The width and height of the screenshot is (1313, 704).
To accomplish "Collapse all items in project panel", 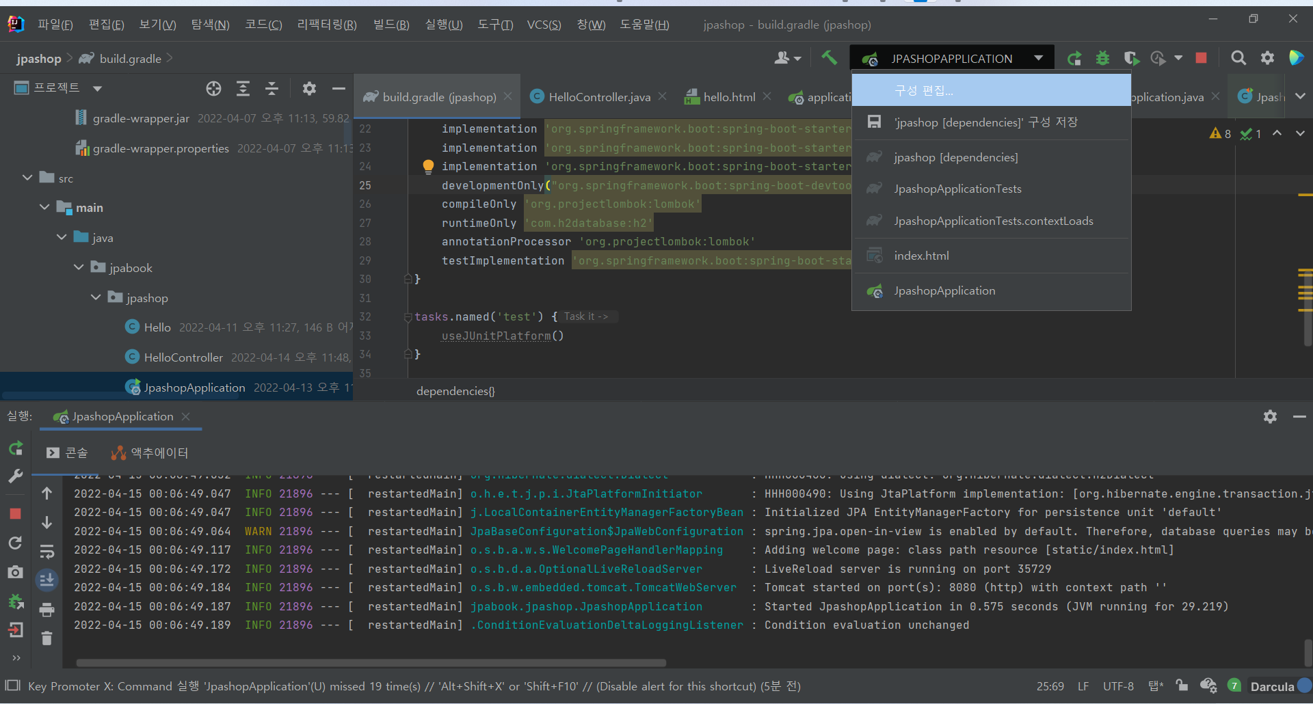I will (271, 88).
